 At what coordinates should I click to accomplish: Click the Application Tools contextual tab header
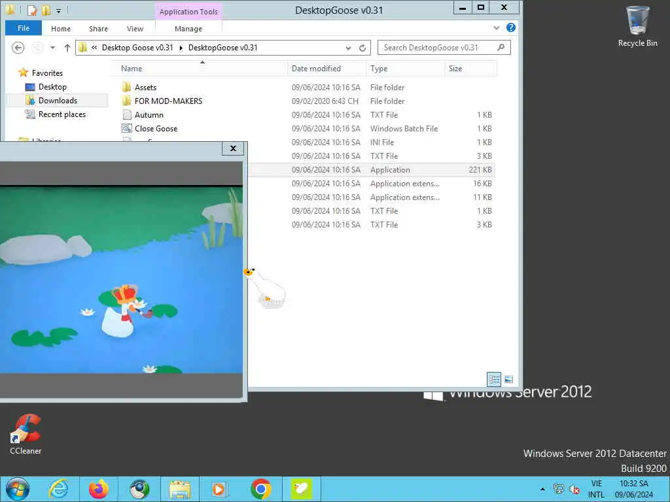188,12
